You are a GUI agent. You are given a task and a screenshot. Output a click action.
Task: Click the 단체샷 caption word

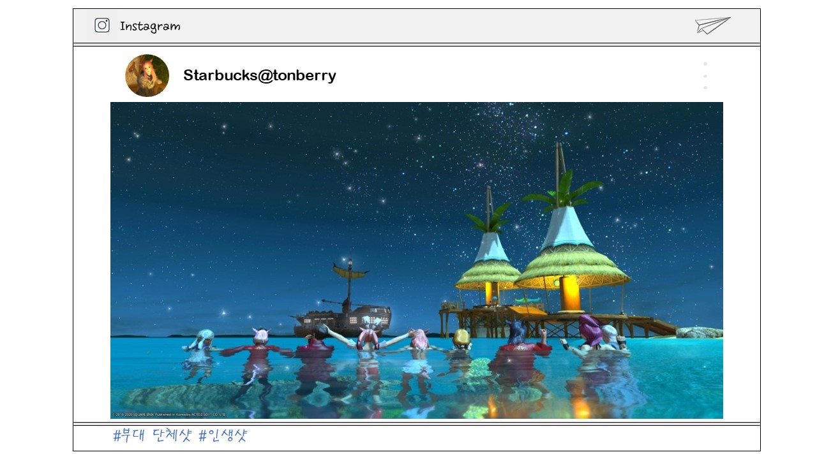[x=172, y=436]
